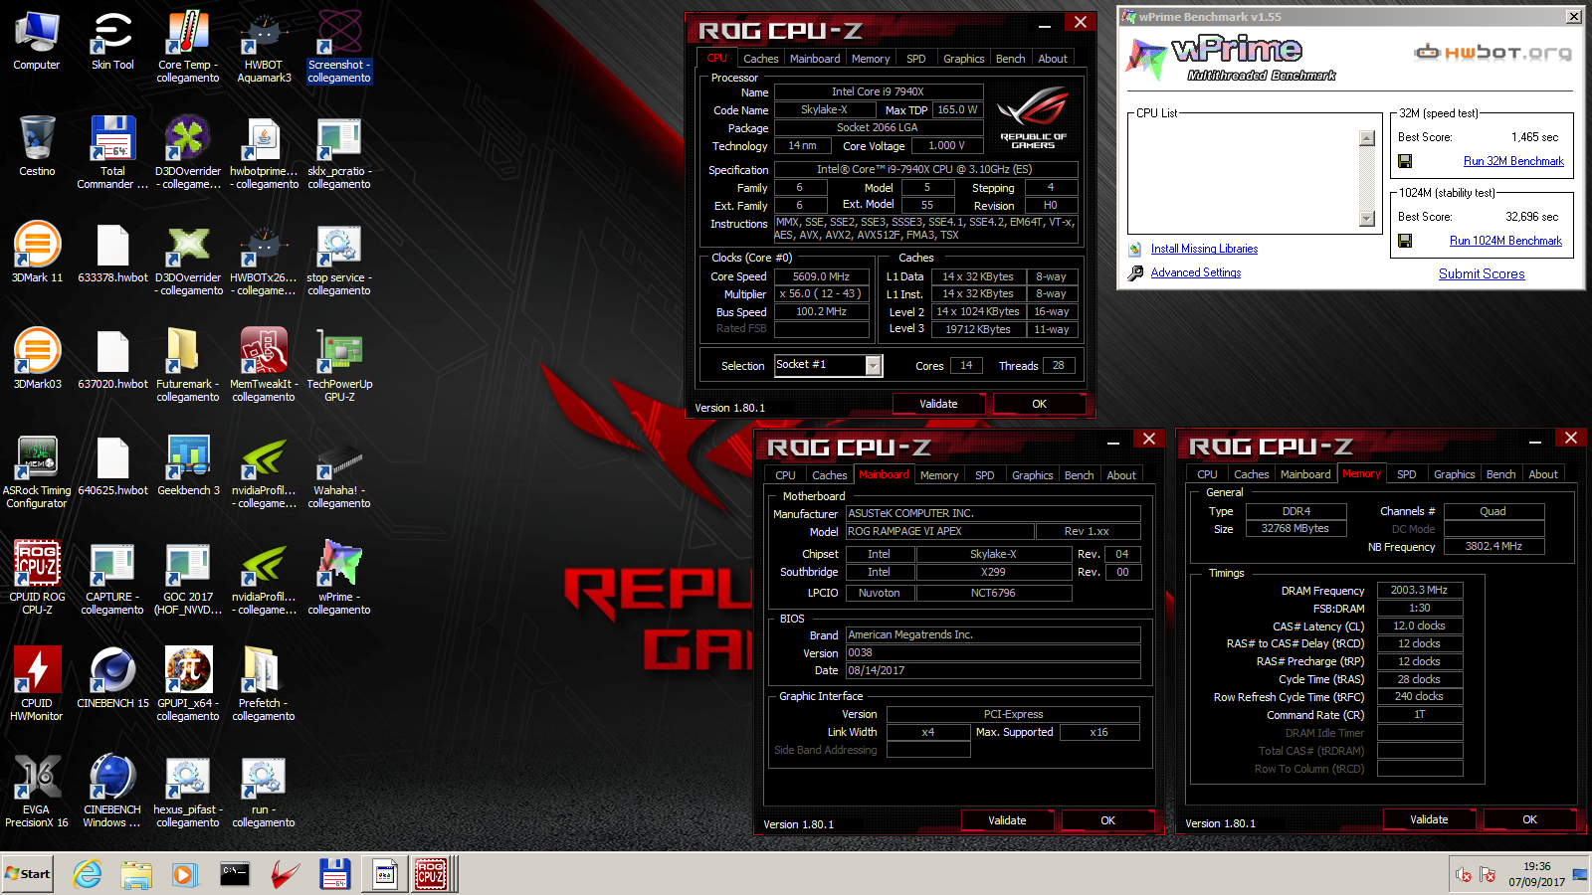Image resolution: width=1592 pixels, height=895 pixels.
Task: Open Core Temp shortcut icon
Action: click(188, 46)
